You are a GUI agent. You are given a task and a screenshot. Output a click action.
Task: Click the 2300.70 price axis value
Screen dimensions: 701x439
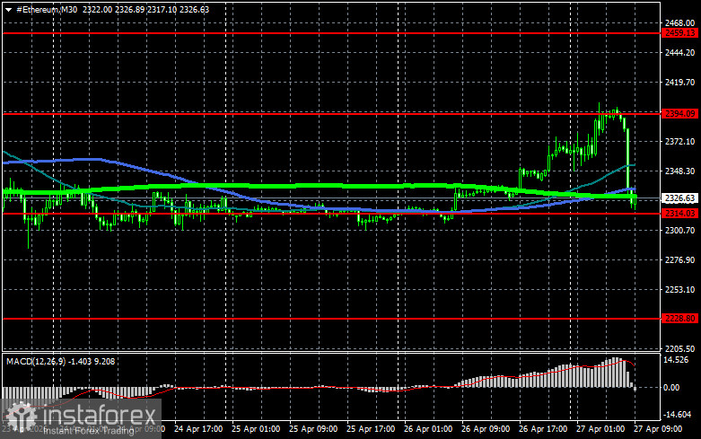coord(679,230)
